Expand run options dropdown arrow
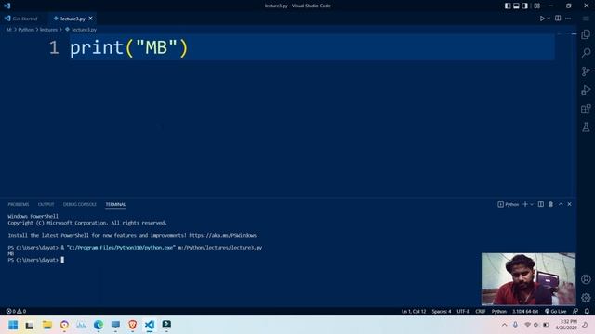 549,19
